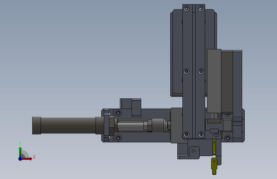Select the long pneumatic cylinder body on the left
Image resolution: width=277 pixels, height=179 pixels.
[x=68, y=125]
